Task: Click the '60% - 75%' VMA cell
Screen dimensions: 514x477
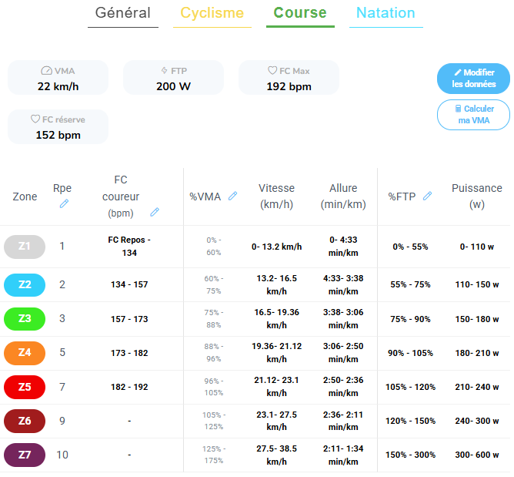Action: point(214,284)
